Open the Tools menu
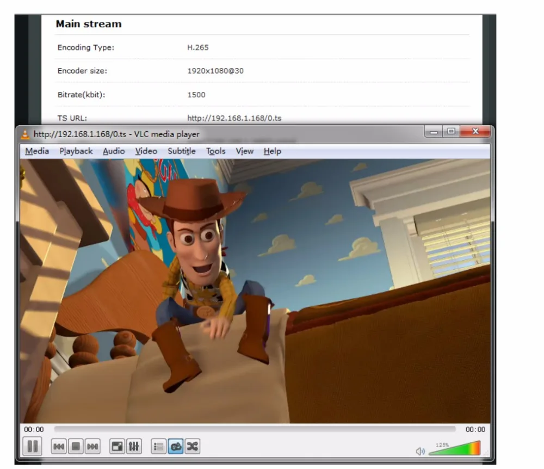The height and width of the screenshot is (469, 544). point(215,151)
